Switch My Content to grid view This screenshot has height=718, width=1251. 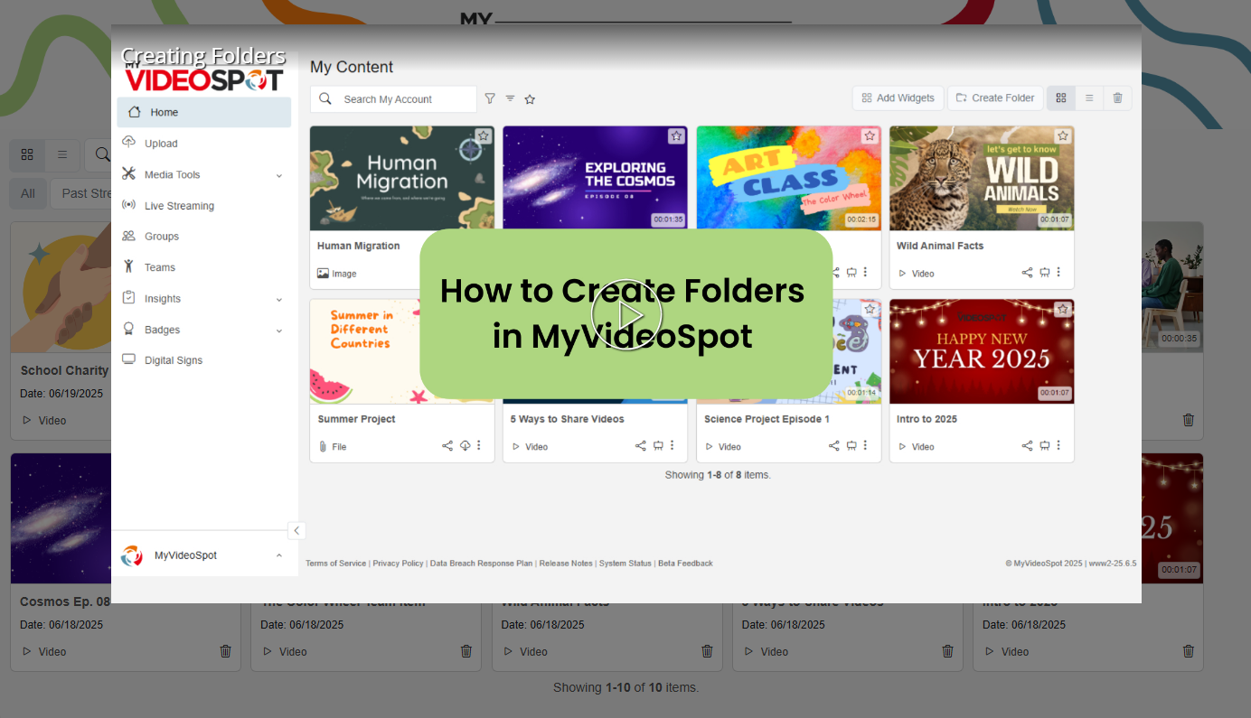coord(1061,98)
